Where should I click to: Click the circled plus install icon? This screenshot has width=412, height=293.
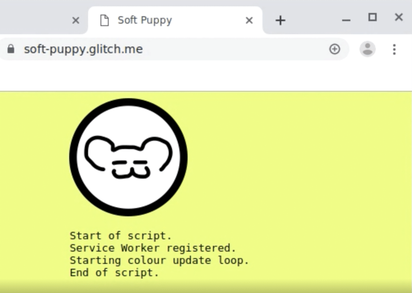[x=334, y=49]
